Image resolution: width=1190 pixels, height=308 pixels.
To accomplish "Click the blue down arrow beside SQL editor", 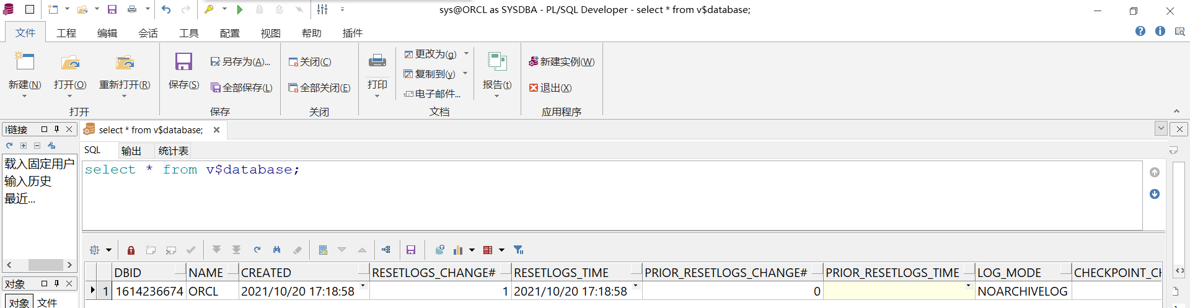I will click(1155, 194).
